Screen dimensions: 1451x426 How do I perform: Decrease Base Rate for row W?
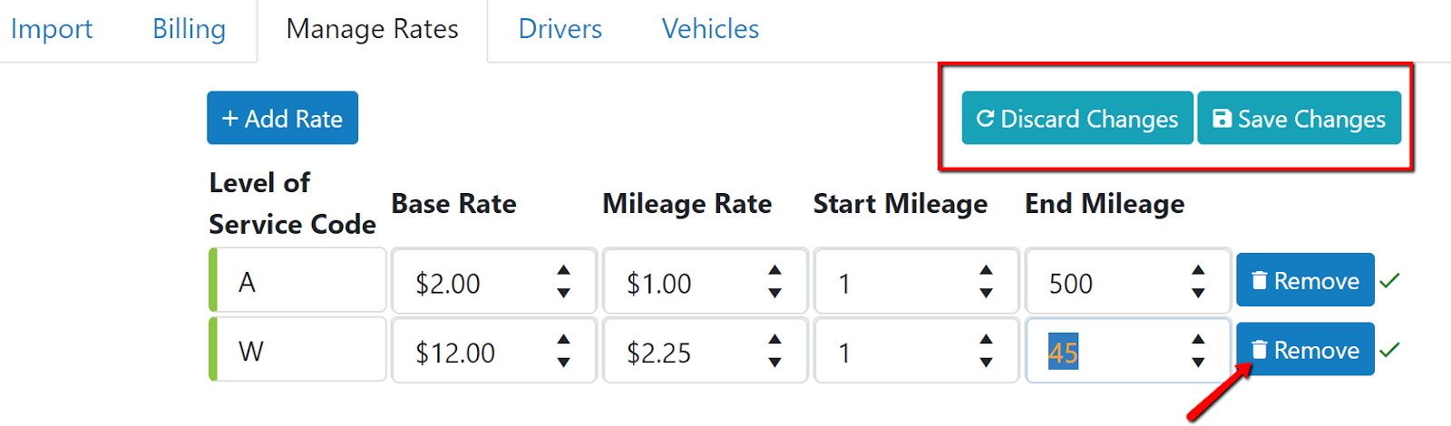coord(563,362)
